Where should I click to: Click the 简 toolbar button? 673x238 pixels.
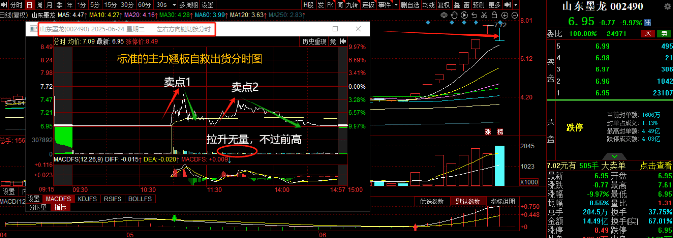tap(340, 5)
